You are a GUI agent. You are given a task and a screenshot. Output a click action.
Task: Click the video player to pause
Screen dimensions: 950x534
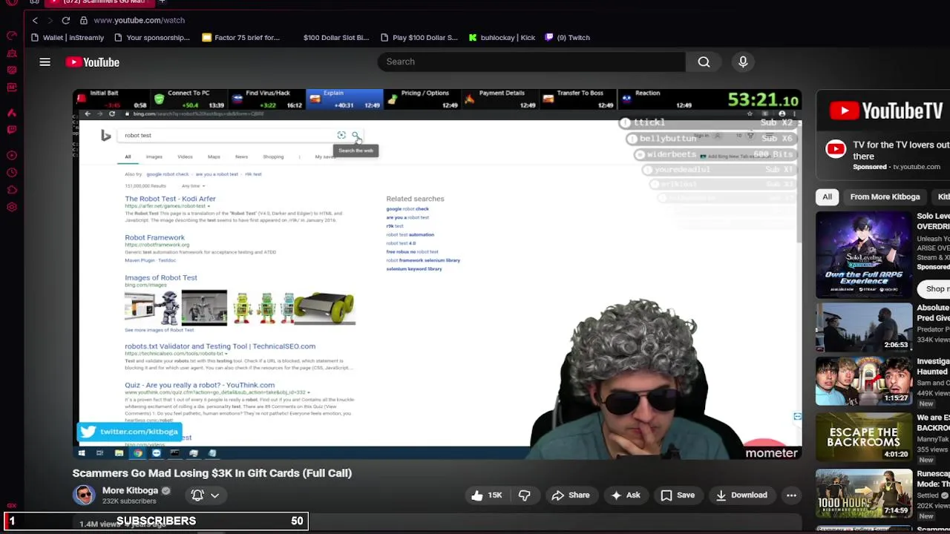[437, 274]
